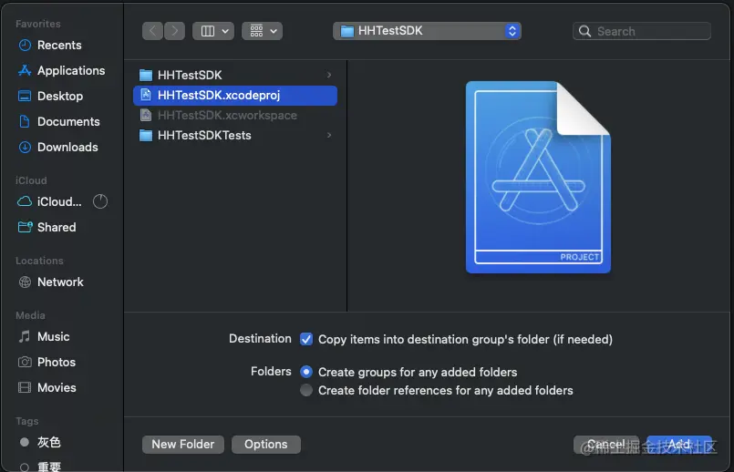Image resolution: width=734 pixels, height=472 pixels.
Task: Select the HHTestSDK folder row
Action: click(235, 75)
